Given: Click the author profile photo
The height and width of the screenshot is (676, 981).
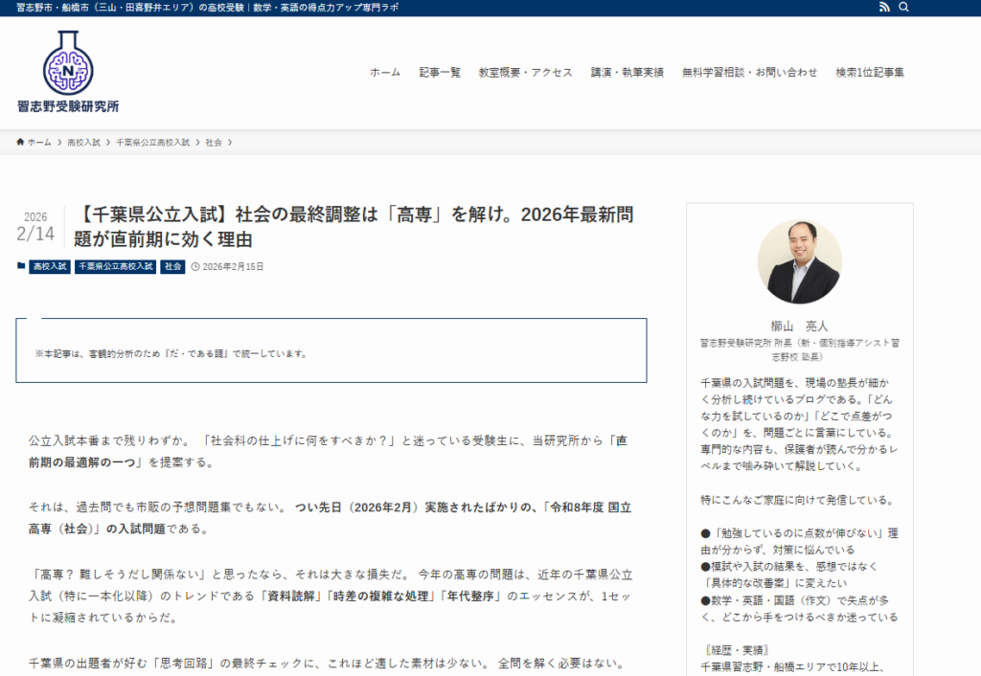Looking at the screenshot, I should coord(799,261).
